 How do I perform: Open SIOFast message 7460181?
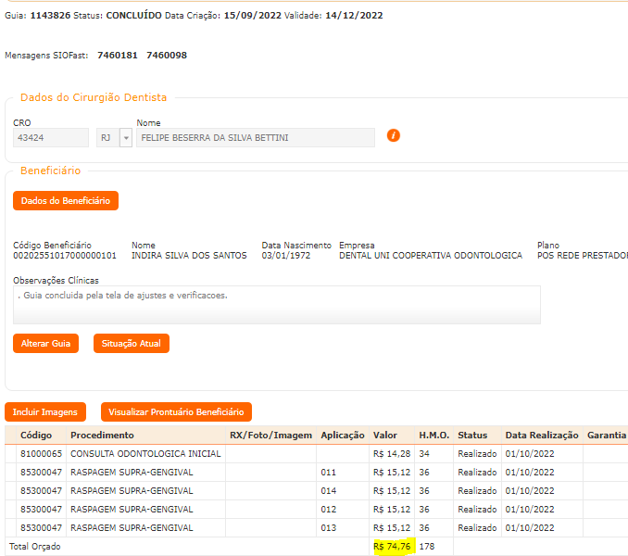tap(118, 56)
